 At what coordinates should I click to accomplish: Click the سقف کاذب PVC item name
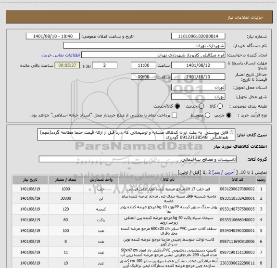coord(169,231)
